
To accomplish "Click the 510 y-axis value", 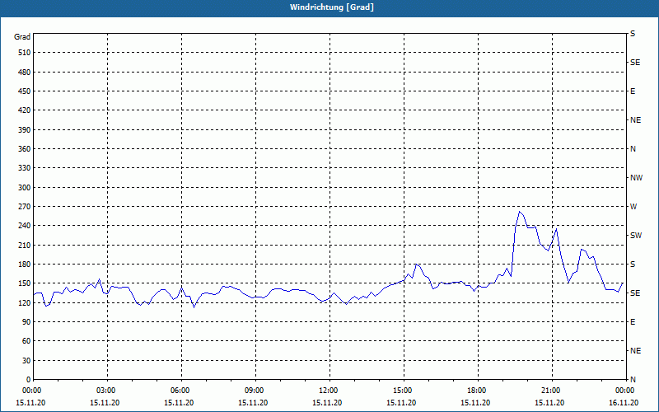I will tap(25, 53).
